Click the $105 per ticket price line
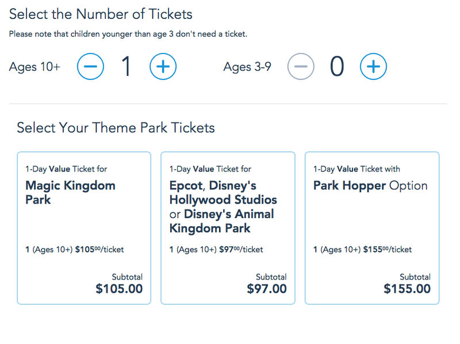This screenshot has height=344, width=460. point(75,250)
